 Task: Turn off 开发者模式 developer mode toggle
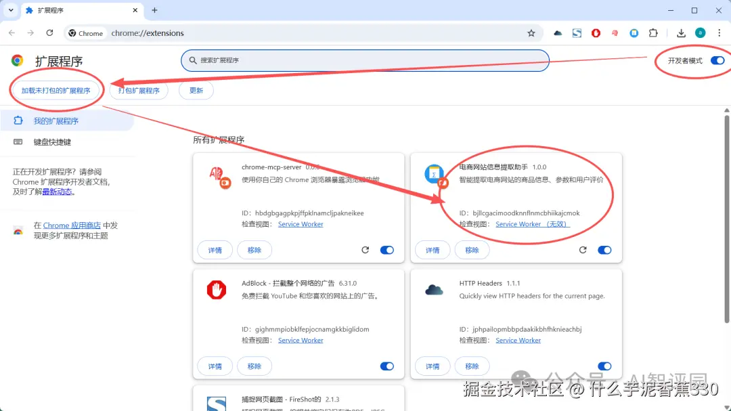pos(717,60)
